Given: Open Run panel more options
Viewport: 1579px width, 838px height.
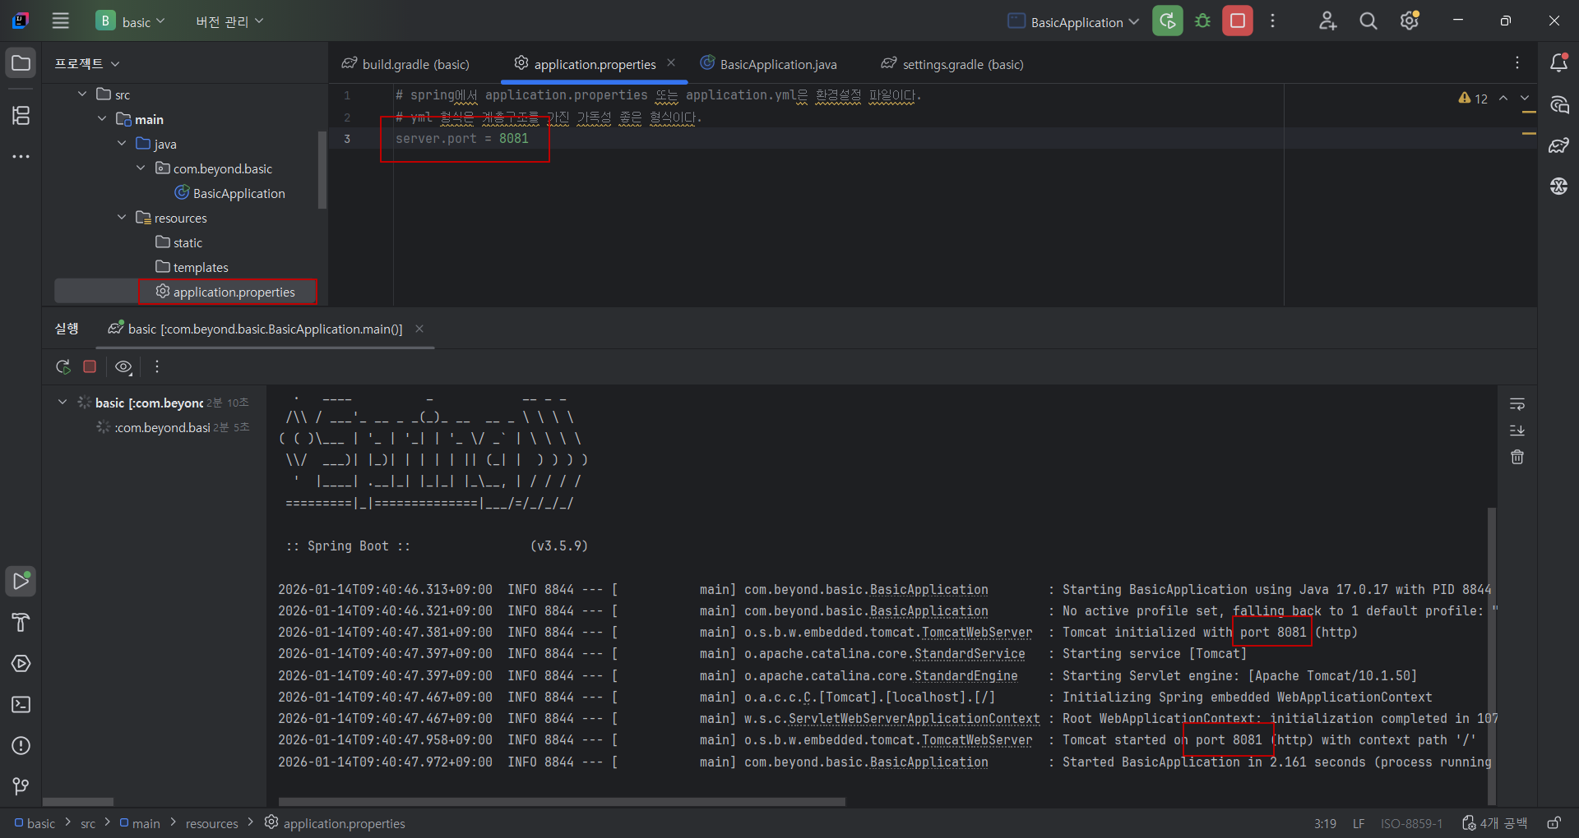Looking at the screenshot, I should pyautogui.click(x=157, y=366).
